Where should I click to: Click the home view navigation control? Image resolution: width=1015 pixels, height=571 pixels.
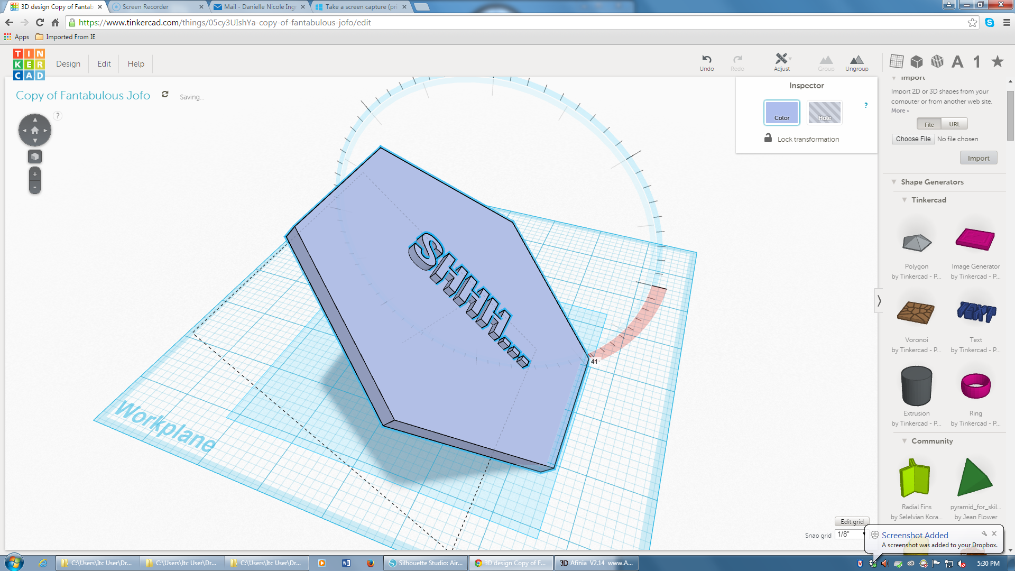pos(35,130)
